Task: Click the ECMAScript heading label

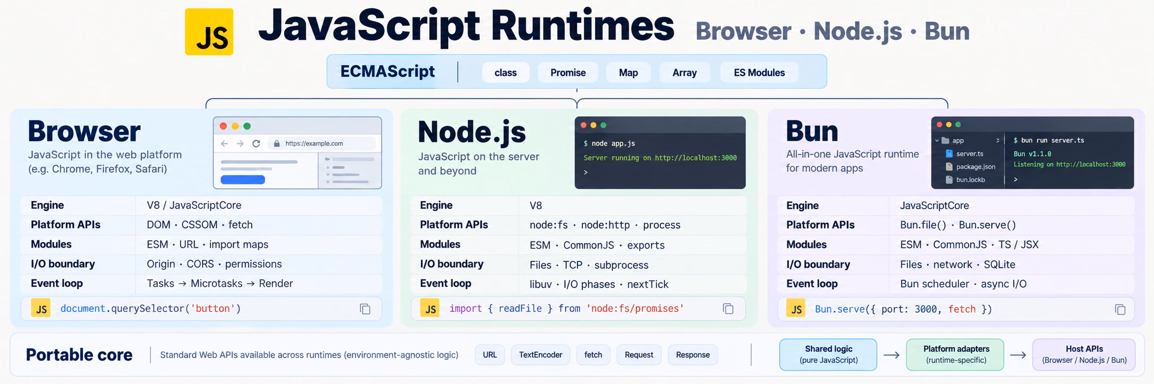Action: pyautogui.click(x=387, y=72)
